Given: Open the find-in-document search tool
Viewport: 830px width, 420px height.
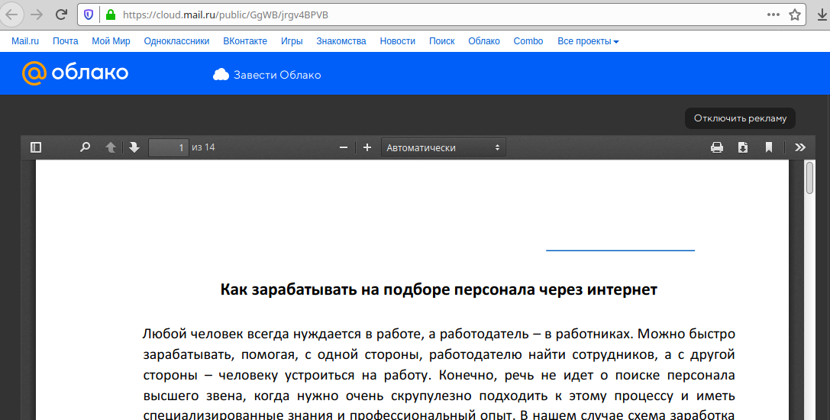Looking at the screenshot, I should click(86, 147).
